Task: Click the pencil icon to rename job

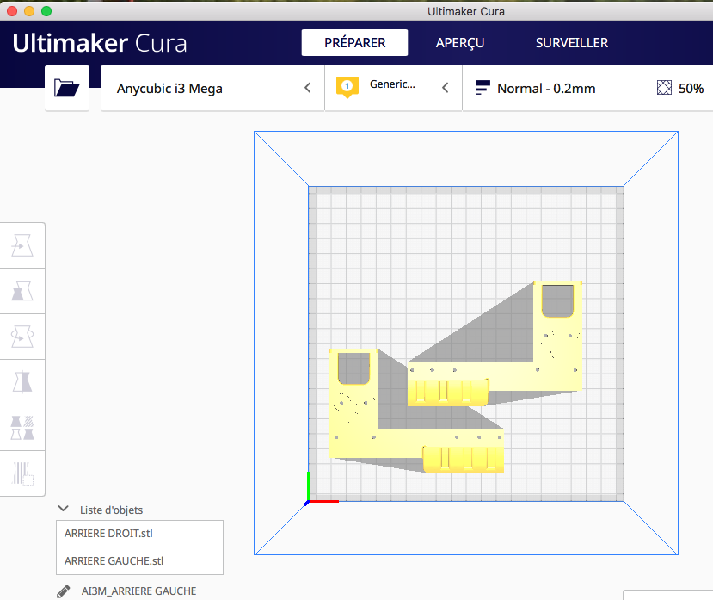Action: [63, 591]
